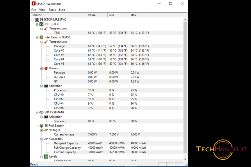
Task: Click the Powers flame icon
Action: coord(46,68)
